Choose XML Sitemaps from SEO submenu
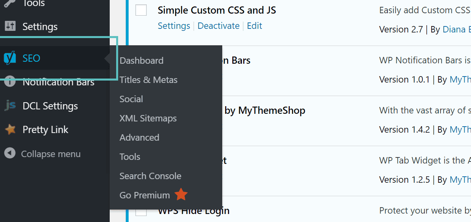Image resolution: width=471 pixels, height=222 pixels. (148, 118)
